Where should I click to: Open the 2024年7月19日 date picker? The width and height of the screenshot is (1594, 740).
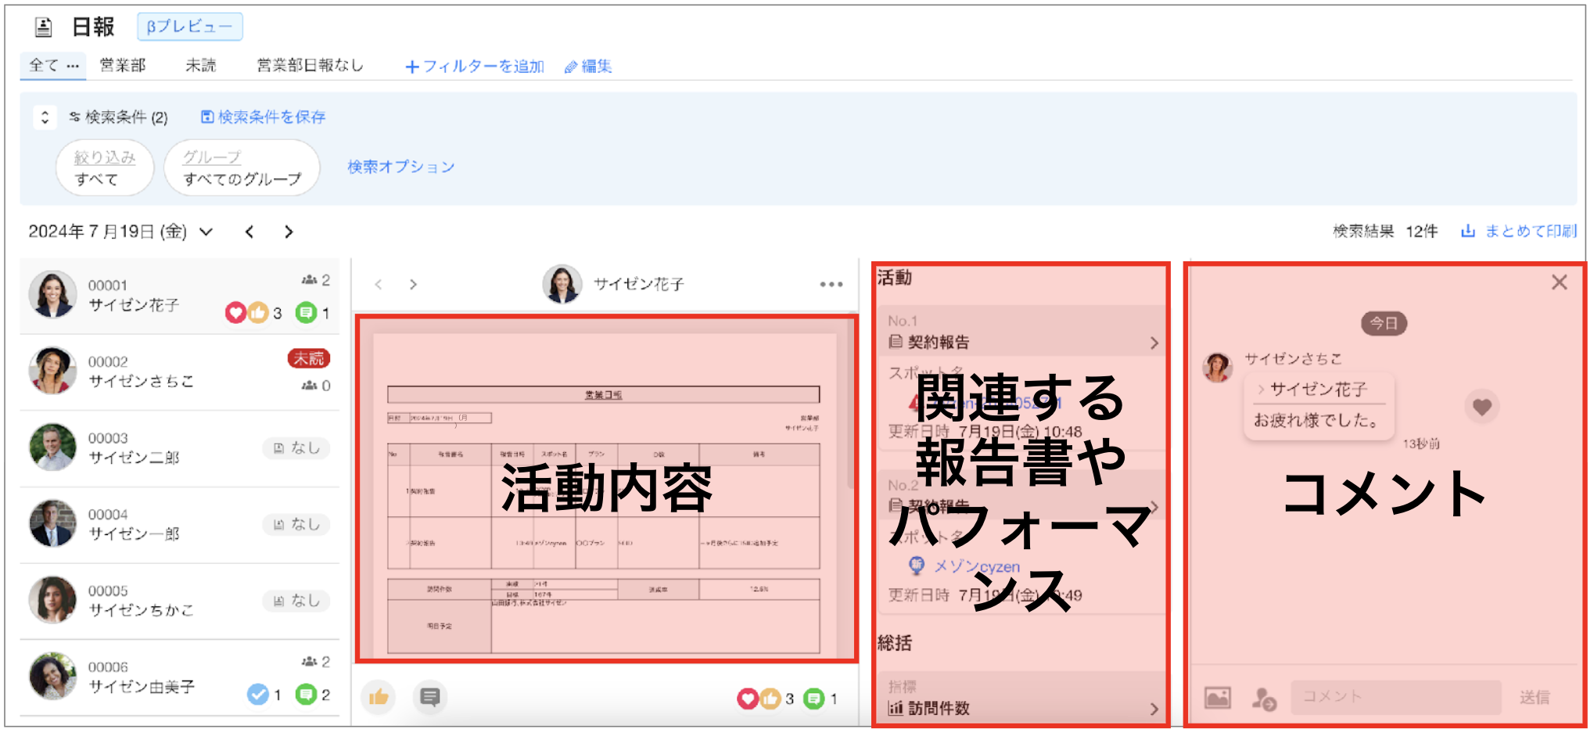(x=120, y=232)
